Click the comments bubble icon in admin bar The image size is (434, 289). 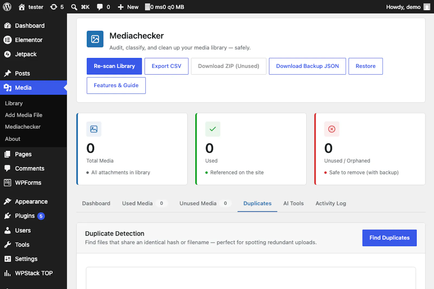point(100,7)
